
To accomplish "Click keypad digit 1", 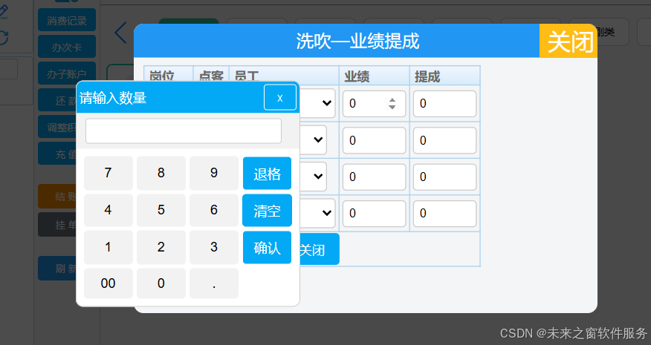I will coord(108,247).
